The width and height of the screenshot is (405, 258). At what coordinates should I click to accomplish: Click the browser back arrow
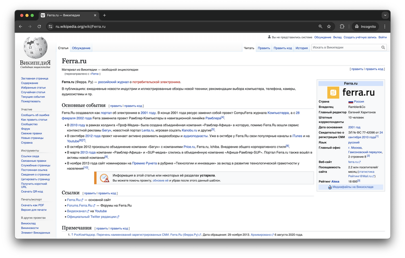[x=21, y=26]
